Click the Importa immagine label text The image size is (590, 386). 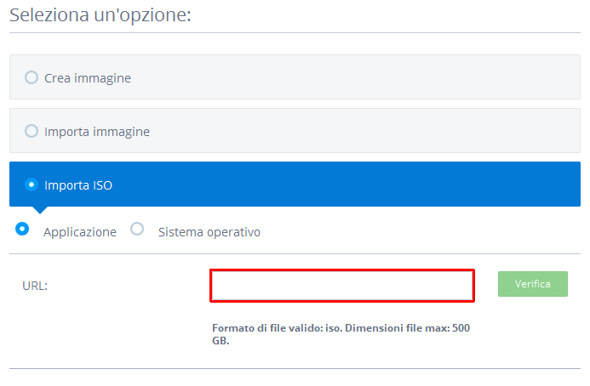click(97, 132)
